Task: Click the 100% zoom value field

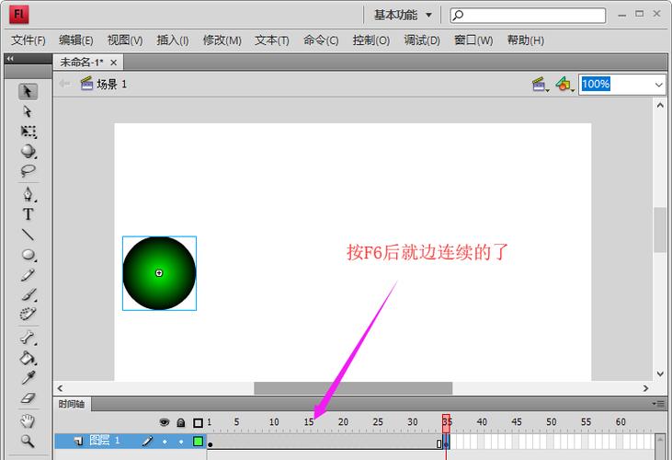Action: point(596,84)
